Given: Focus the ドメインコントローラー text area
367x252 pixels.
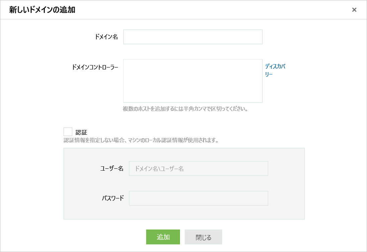Looking at the screenshot, I should pos(193,81).
